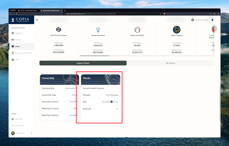Click the Cyber Security Company logo icon
229x146 pixels.
[x=58, y=30]
